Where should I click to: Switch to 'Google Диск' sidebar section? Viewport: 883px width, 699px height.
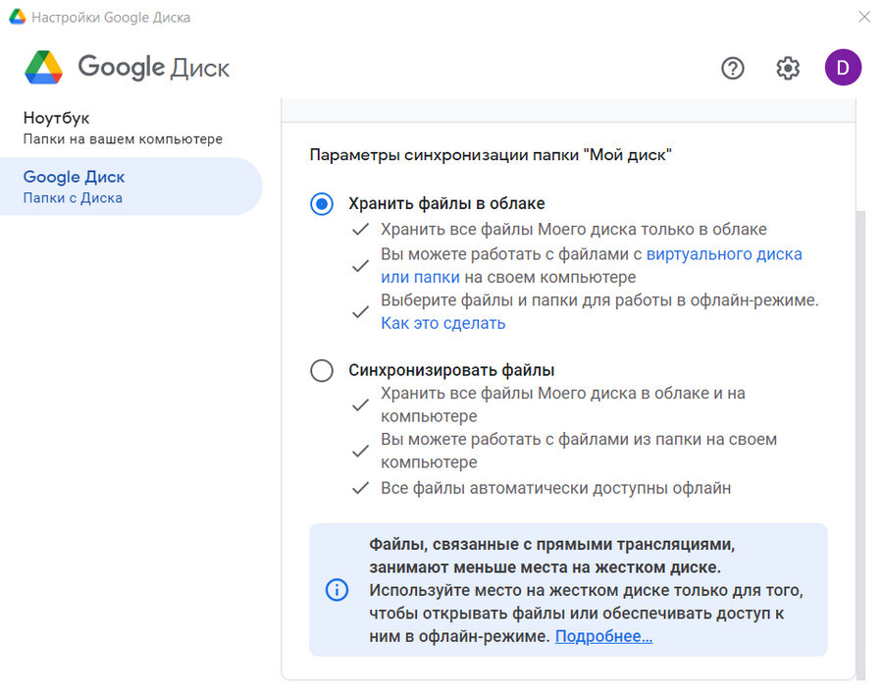click(130, 187)
